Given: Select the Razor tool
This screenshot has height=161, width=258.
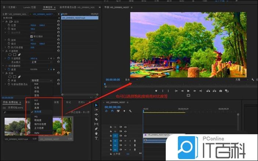Looking at the screenshot, I should pyautogui.click(x=96, y=119).
